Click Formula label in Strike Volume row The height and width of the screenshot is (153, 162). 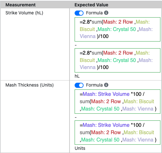[x=94, y=13]
